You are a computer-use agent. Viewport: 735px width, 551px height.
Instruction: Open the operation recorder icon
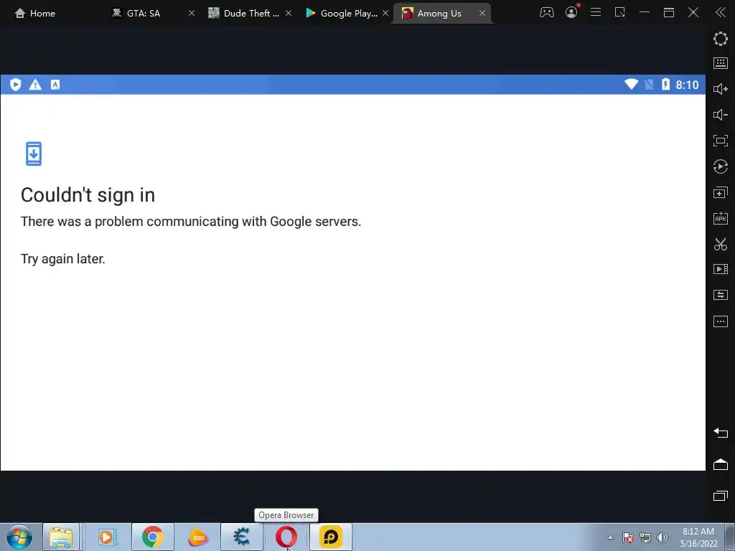(720, 166)
